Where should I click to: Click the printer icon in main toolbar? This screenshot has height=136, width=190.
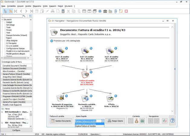coord(53,11)
